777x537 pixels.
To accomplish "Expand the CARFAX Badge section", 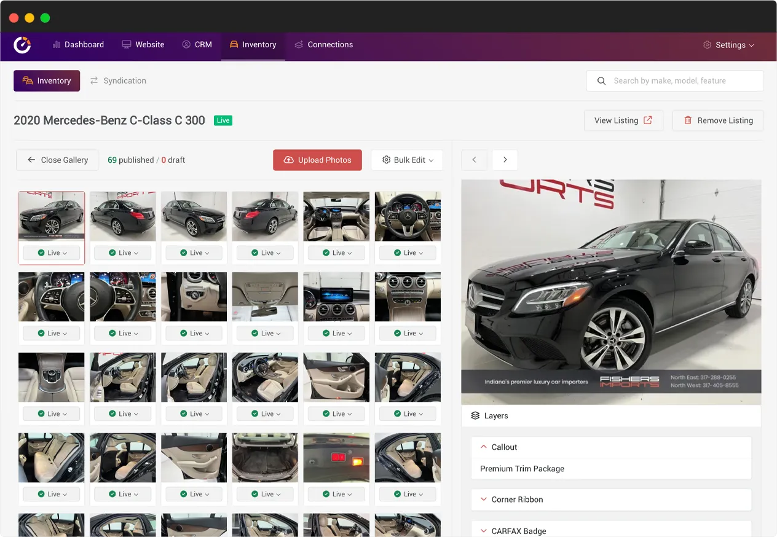I will click(x=611, y=531).
